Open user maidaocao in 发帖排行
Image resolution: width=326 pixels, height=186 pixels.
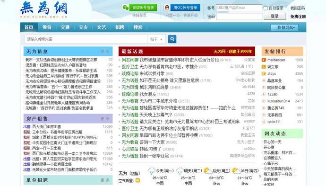pos(276,60)
